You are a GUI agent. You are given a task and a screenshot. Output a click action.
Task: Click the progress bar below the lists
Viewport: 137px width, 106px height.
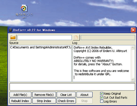(x=72, y=87)
